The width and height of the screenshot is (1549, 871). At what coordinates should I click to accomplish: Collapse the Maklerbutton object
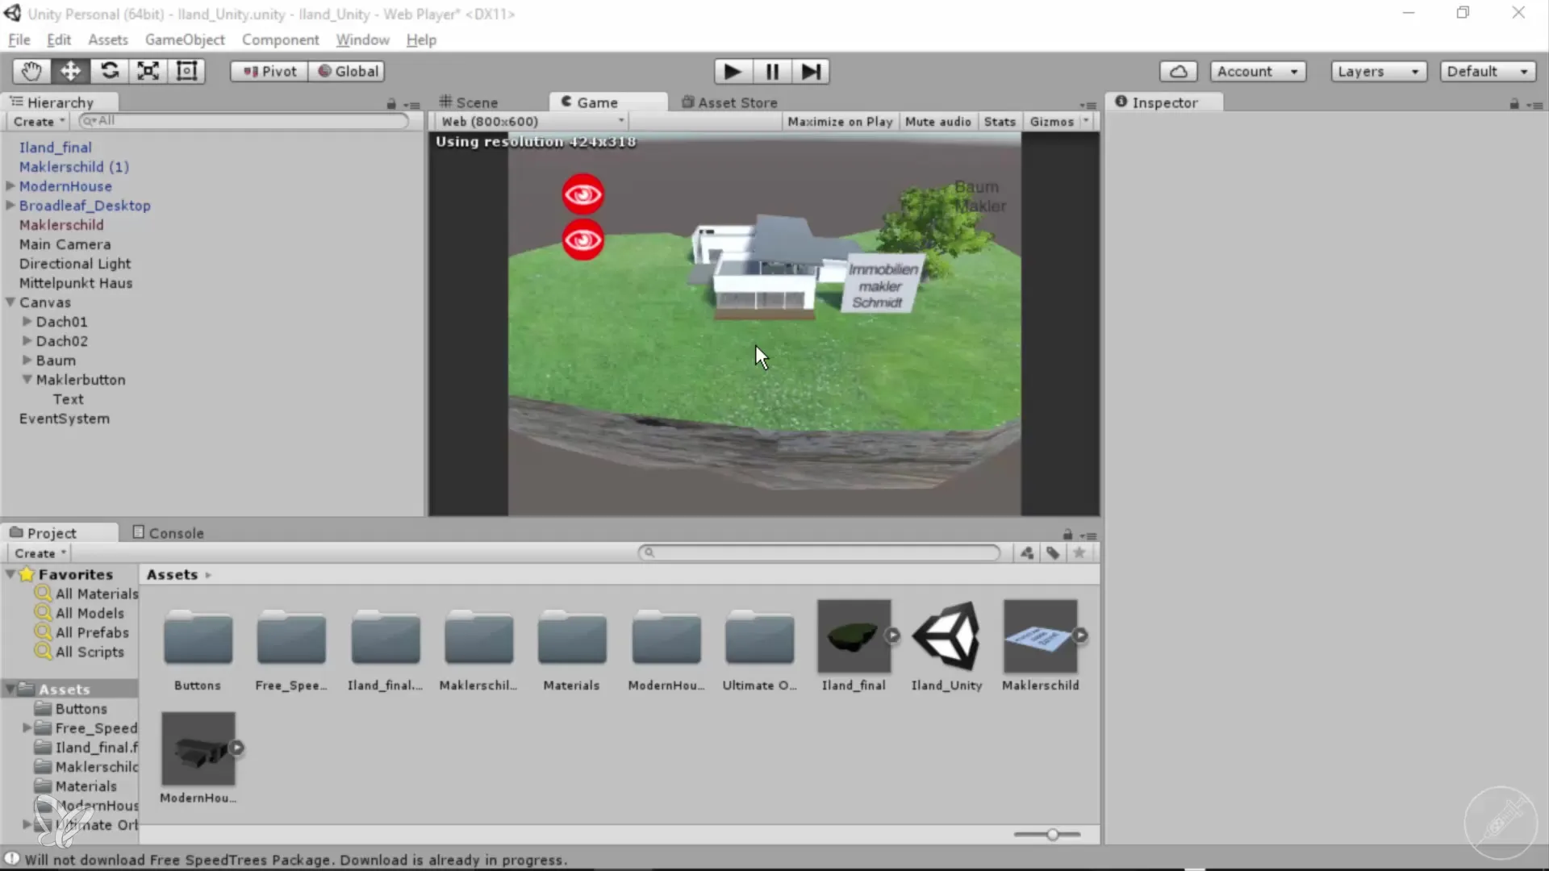(27, 379)
